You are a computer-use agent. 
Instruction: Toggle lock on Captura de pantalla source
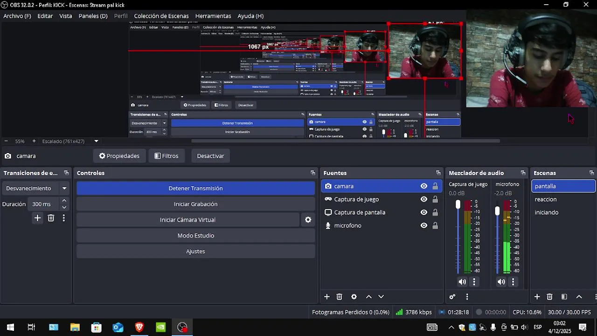[435, 212]
